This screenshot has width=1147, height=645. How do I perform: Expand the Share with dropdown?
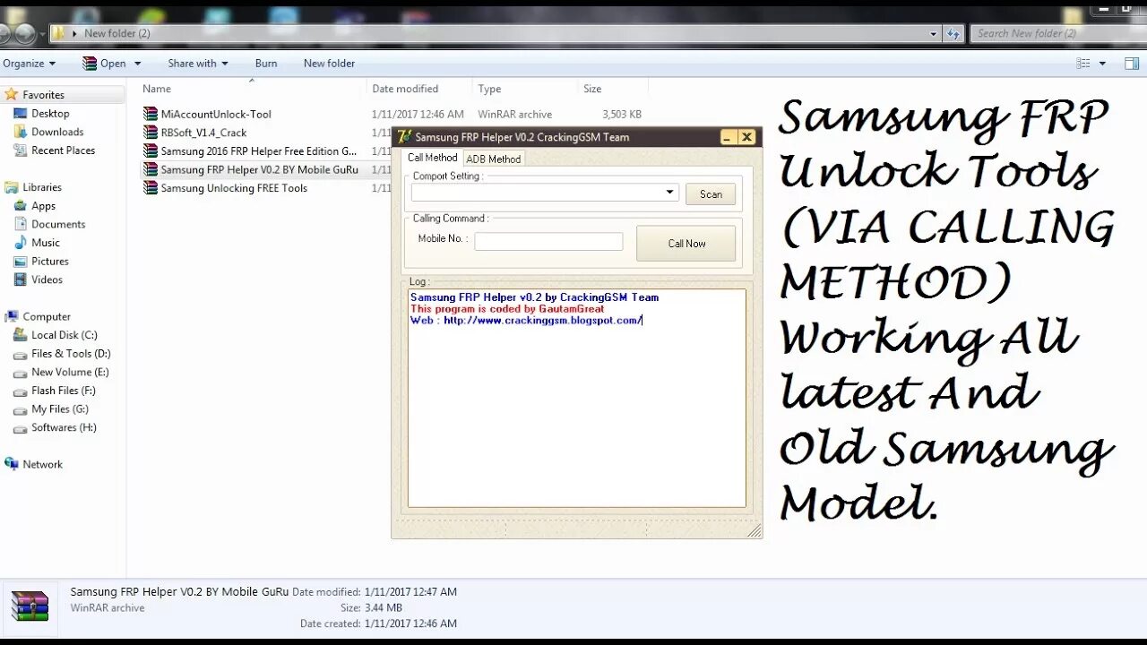coord(197,63)
